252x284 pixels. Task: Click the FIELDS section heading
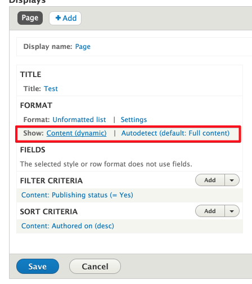click(33, 150)
